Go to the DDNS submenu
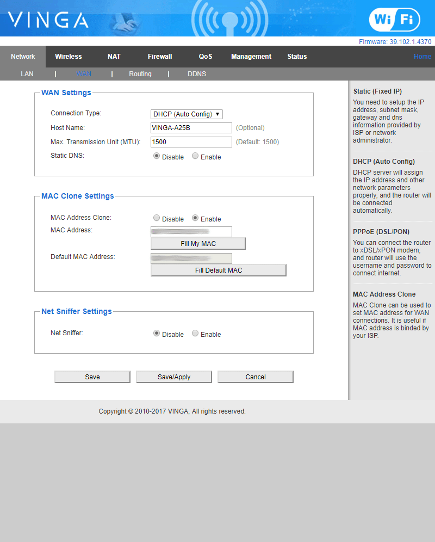This screenshot has height=542, width=435. point(197,74)
